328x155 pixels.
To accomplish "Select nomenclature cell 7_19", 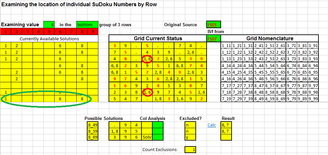I will click(227, 99).
